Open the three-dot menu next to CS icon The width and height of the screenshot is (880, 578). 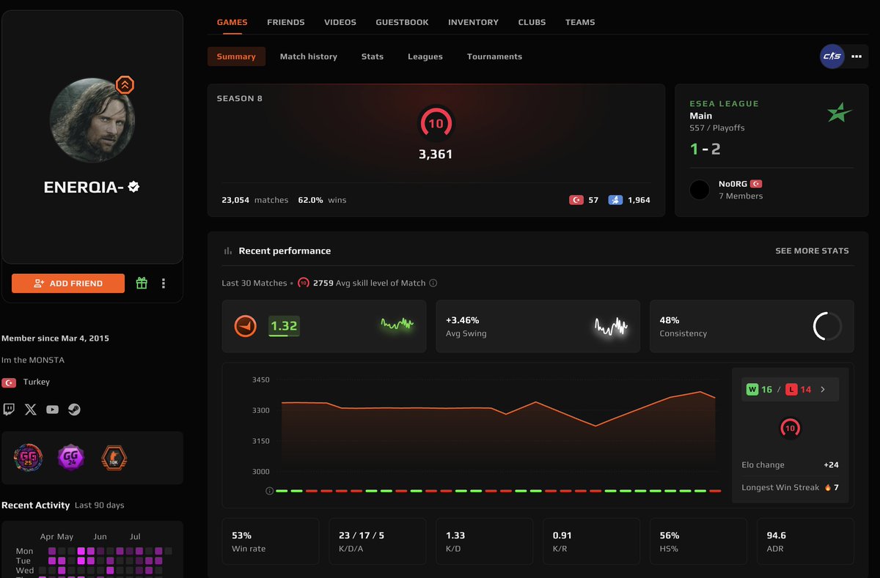click(x=857, y=56)
